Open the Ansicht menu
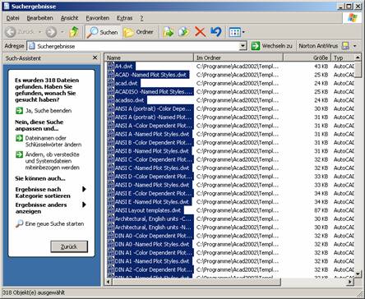The width and height of the screenshot is (365, 299). tap(69, 18)
